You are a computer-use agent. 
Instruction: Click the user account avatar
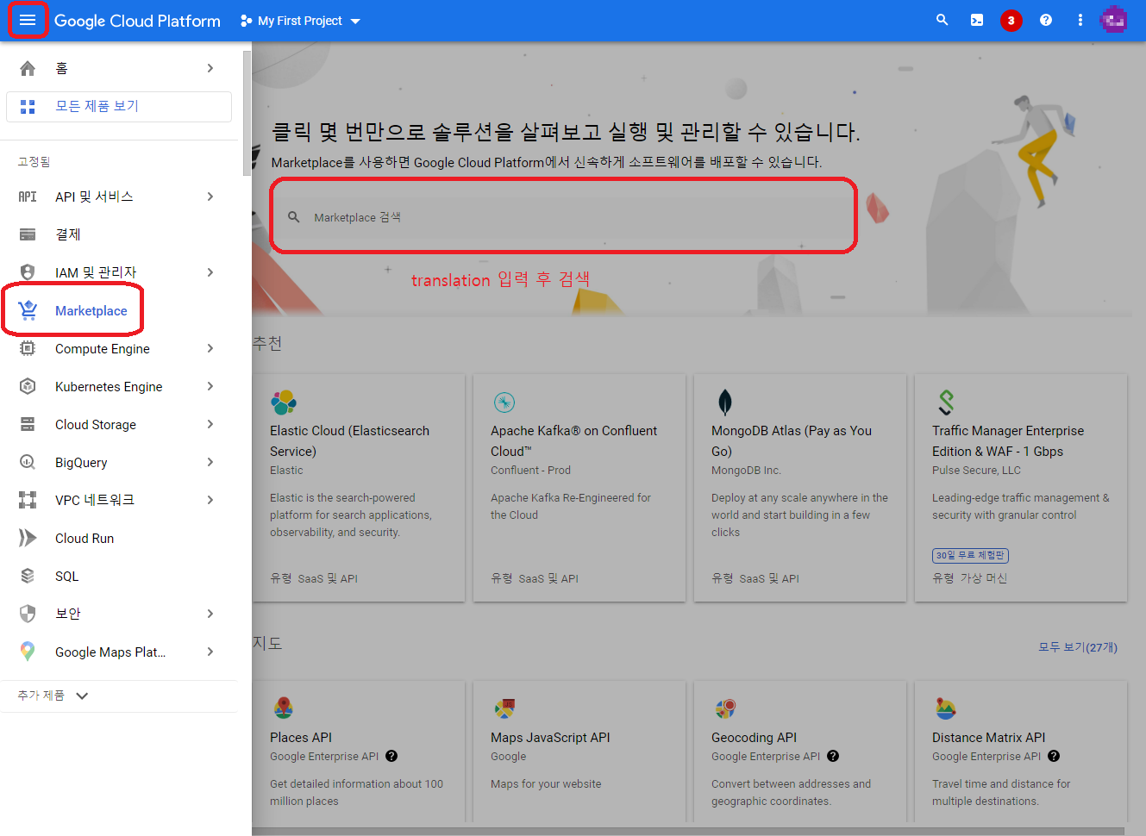[x=1113, y=20]
